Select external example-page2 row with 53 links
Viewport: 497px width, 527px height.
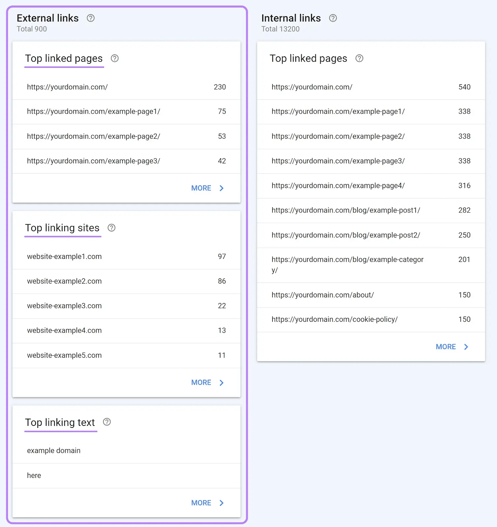tap(127, 136)
